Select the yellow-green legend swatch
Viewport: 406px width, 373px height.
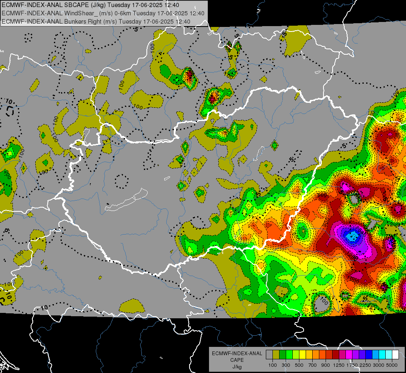pyautogui.click(x=296, y=355)
